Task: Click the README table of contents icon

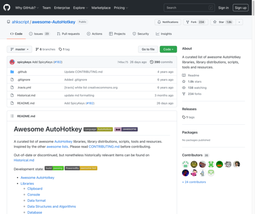Action: 12,116
